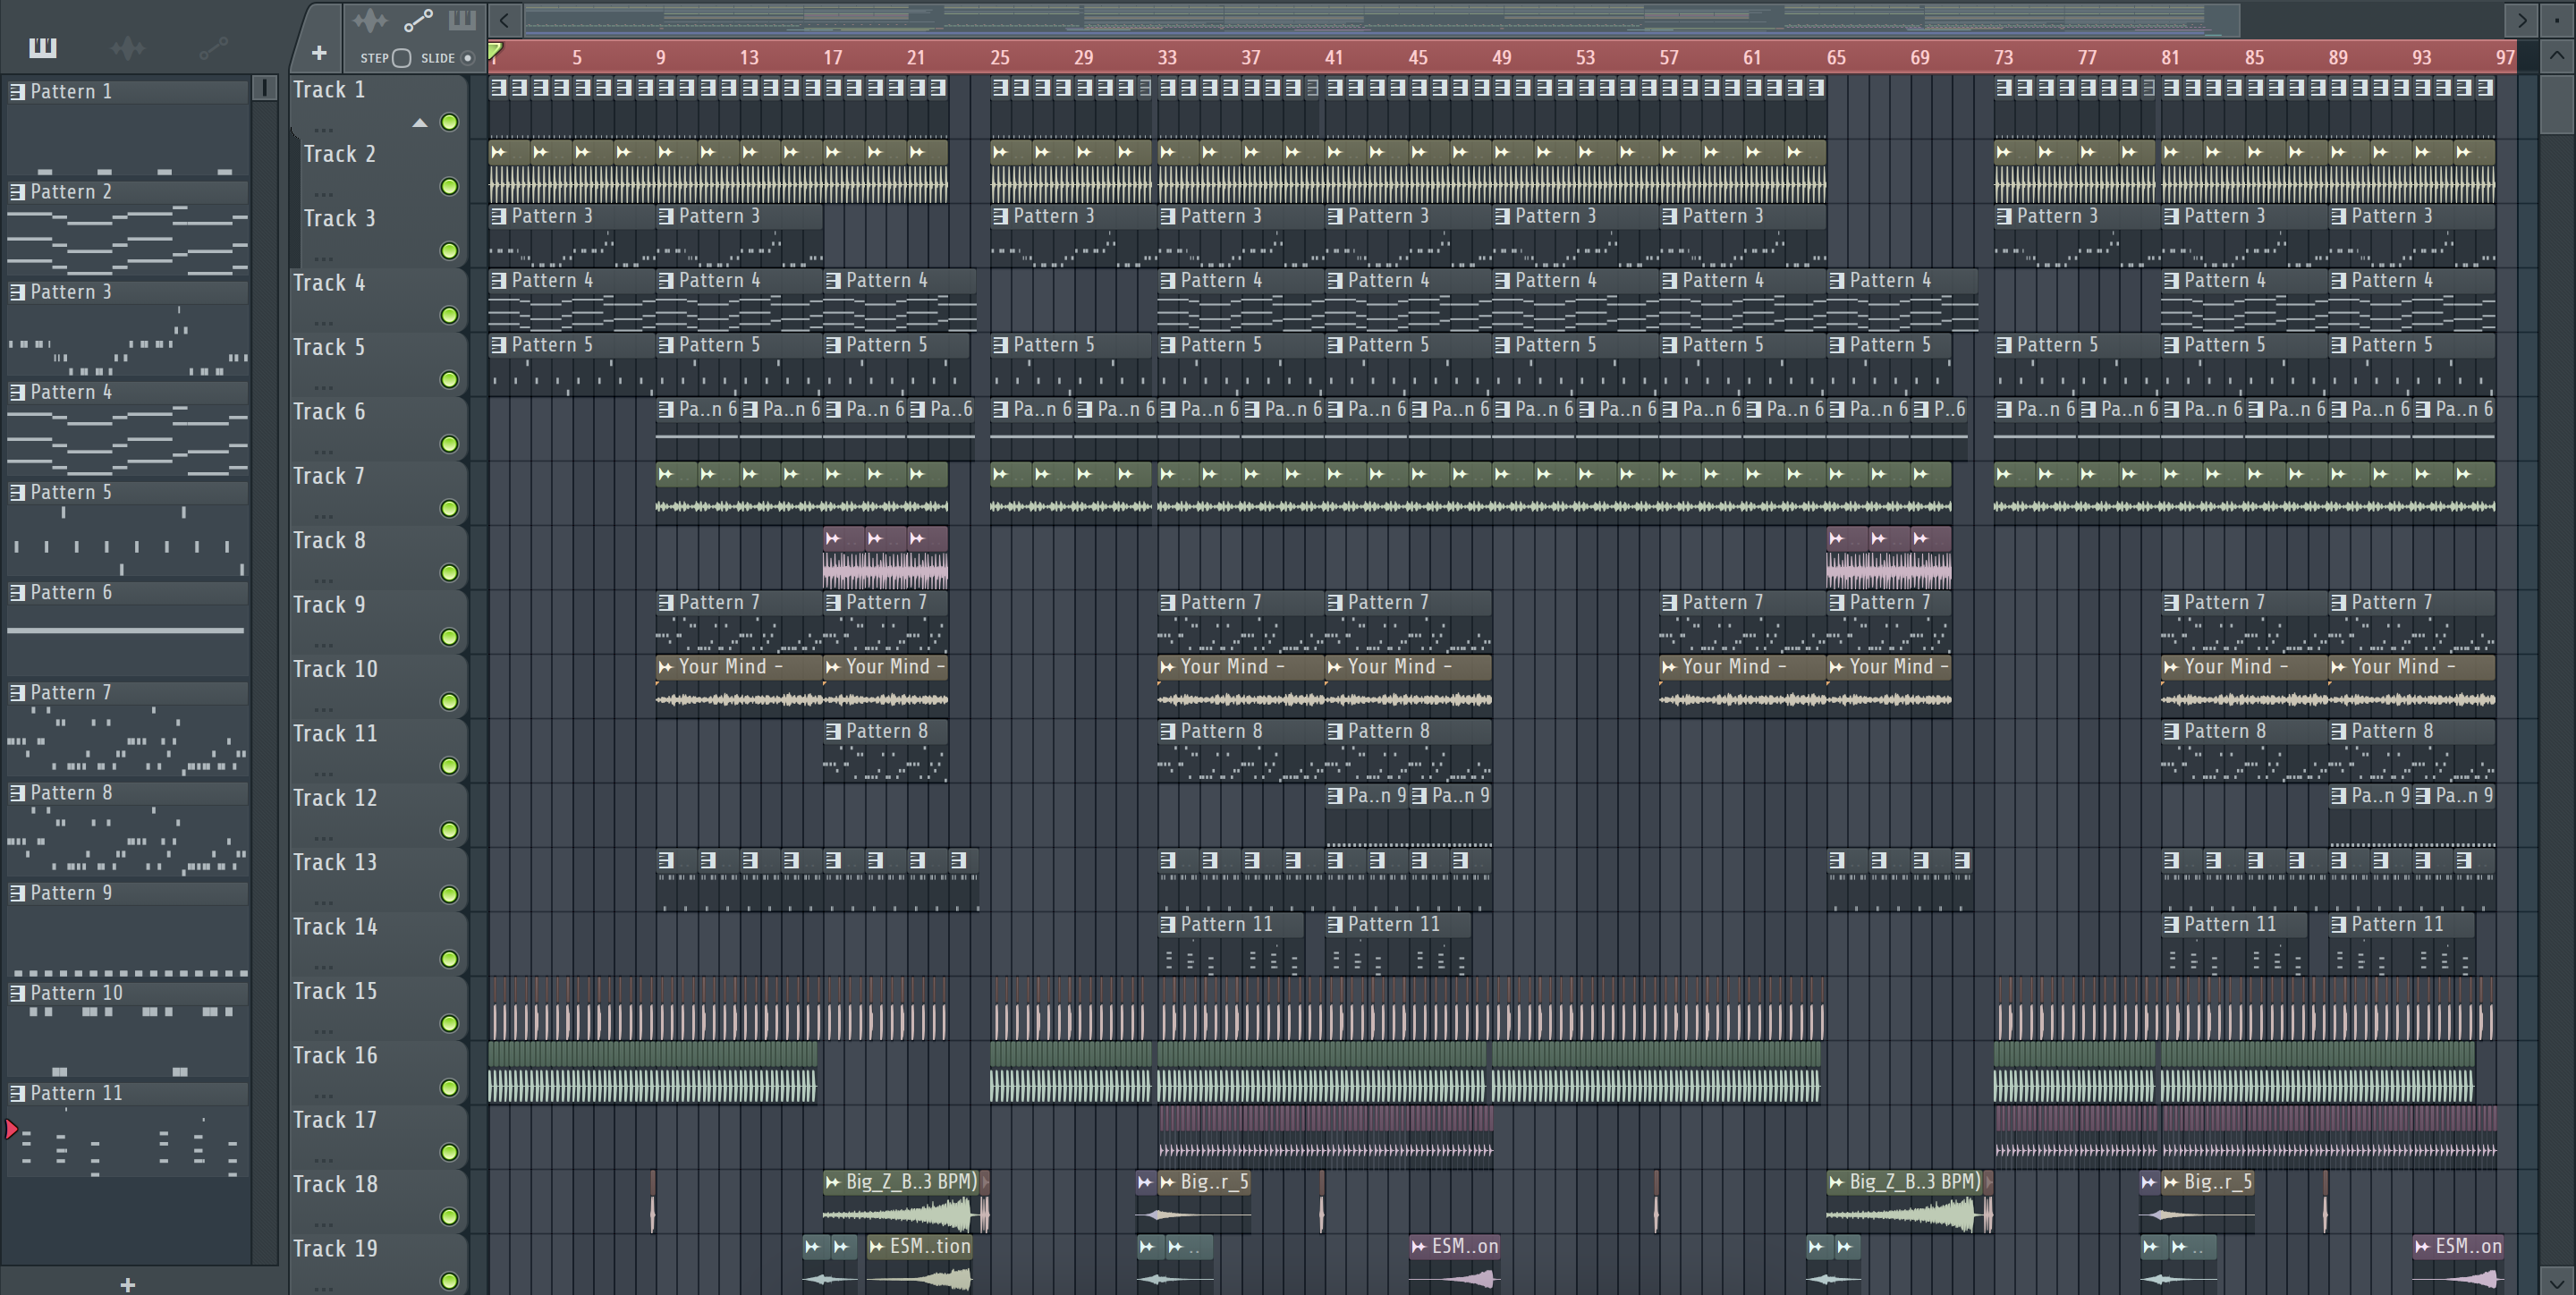2576x1295 pixels.
Task: Add a new pattern with bottom plus
Action: pyautogui.click(x=127, y=1284)
